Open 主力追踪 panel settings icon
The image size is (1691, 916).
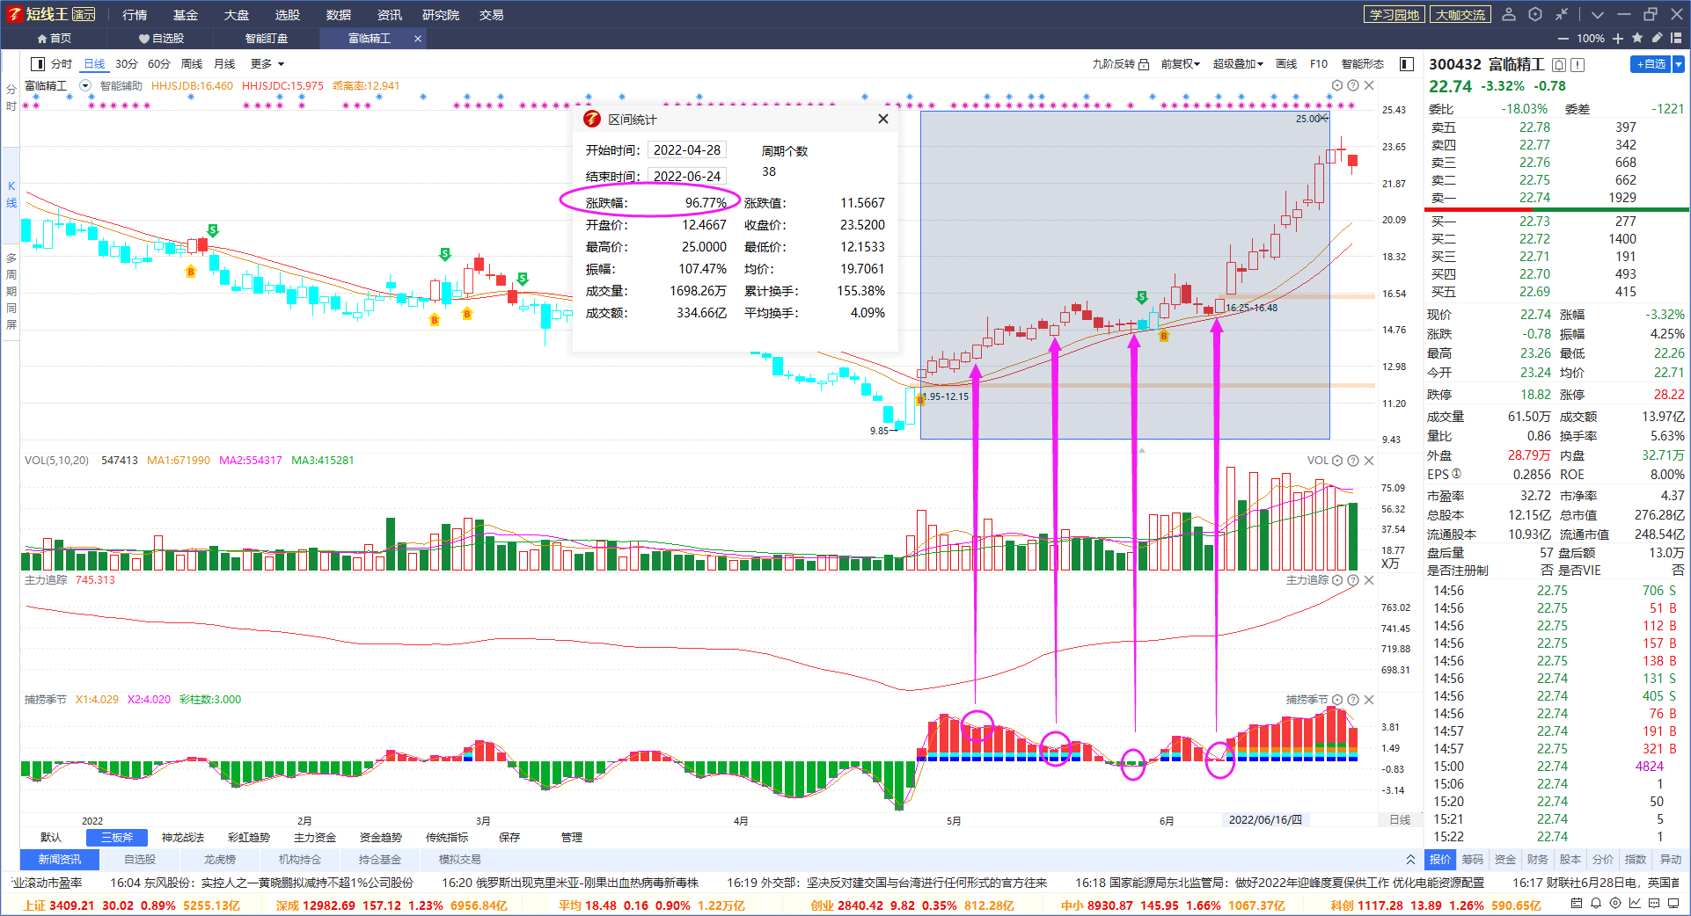click(1337, 580)
